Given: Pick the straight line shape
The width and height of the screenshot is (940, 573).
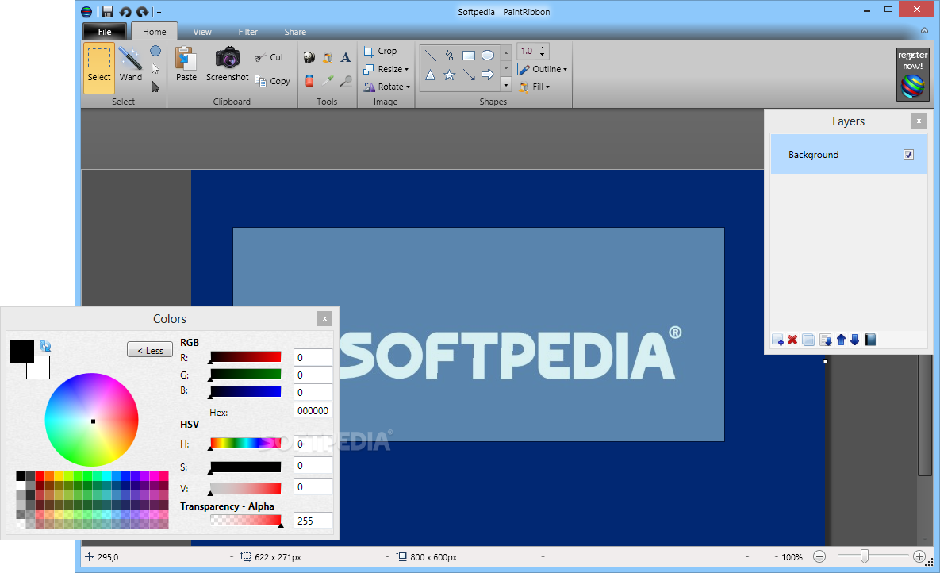Looking at the screenshot, I should pyautogui.click(x=431, y=56).
